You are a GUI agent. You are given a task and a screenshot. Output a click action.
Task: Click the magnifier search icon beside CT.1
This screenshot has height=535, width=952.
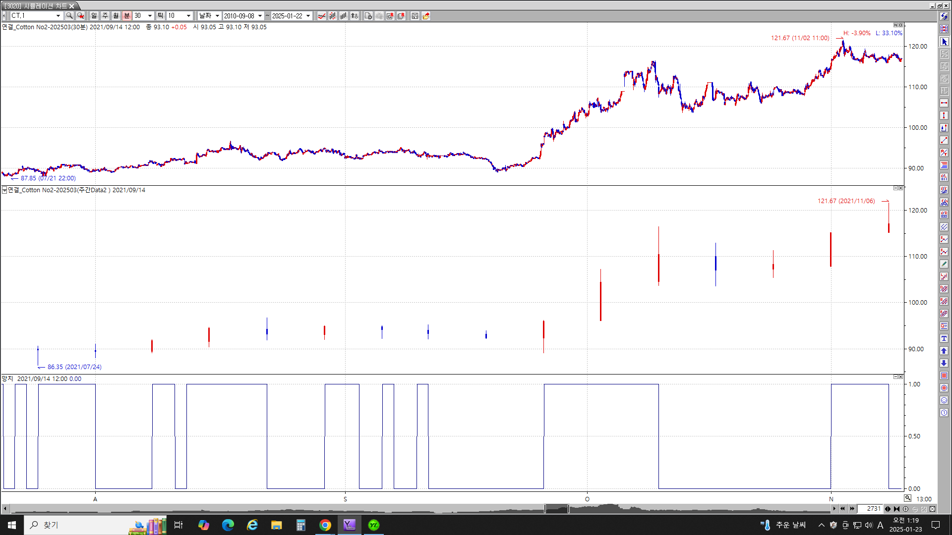tap(69, 16)
